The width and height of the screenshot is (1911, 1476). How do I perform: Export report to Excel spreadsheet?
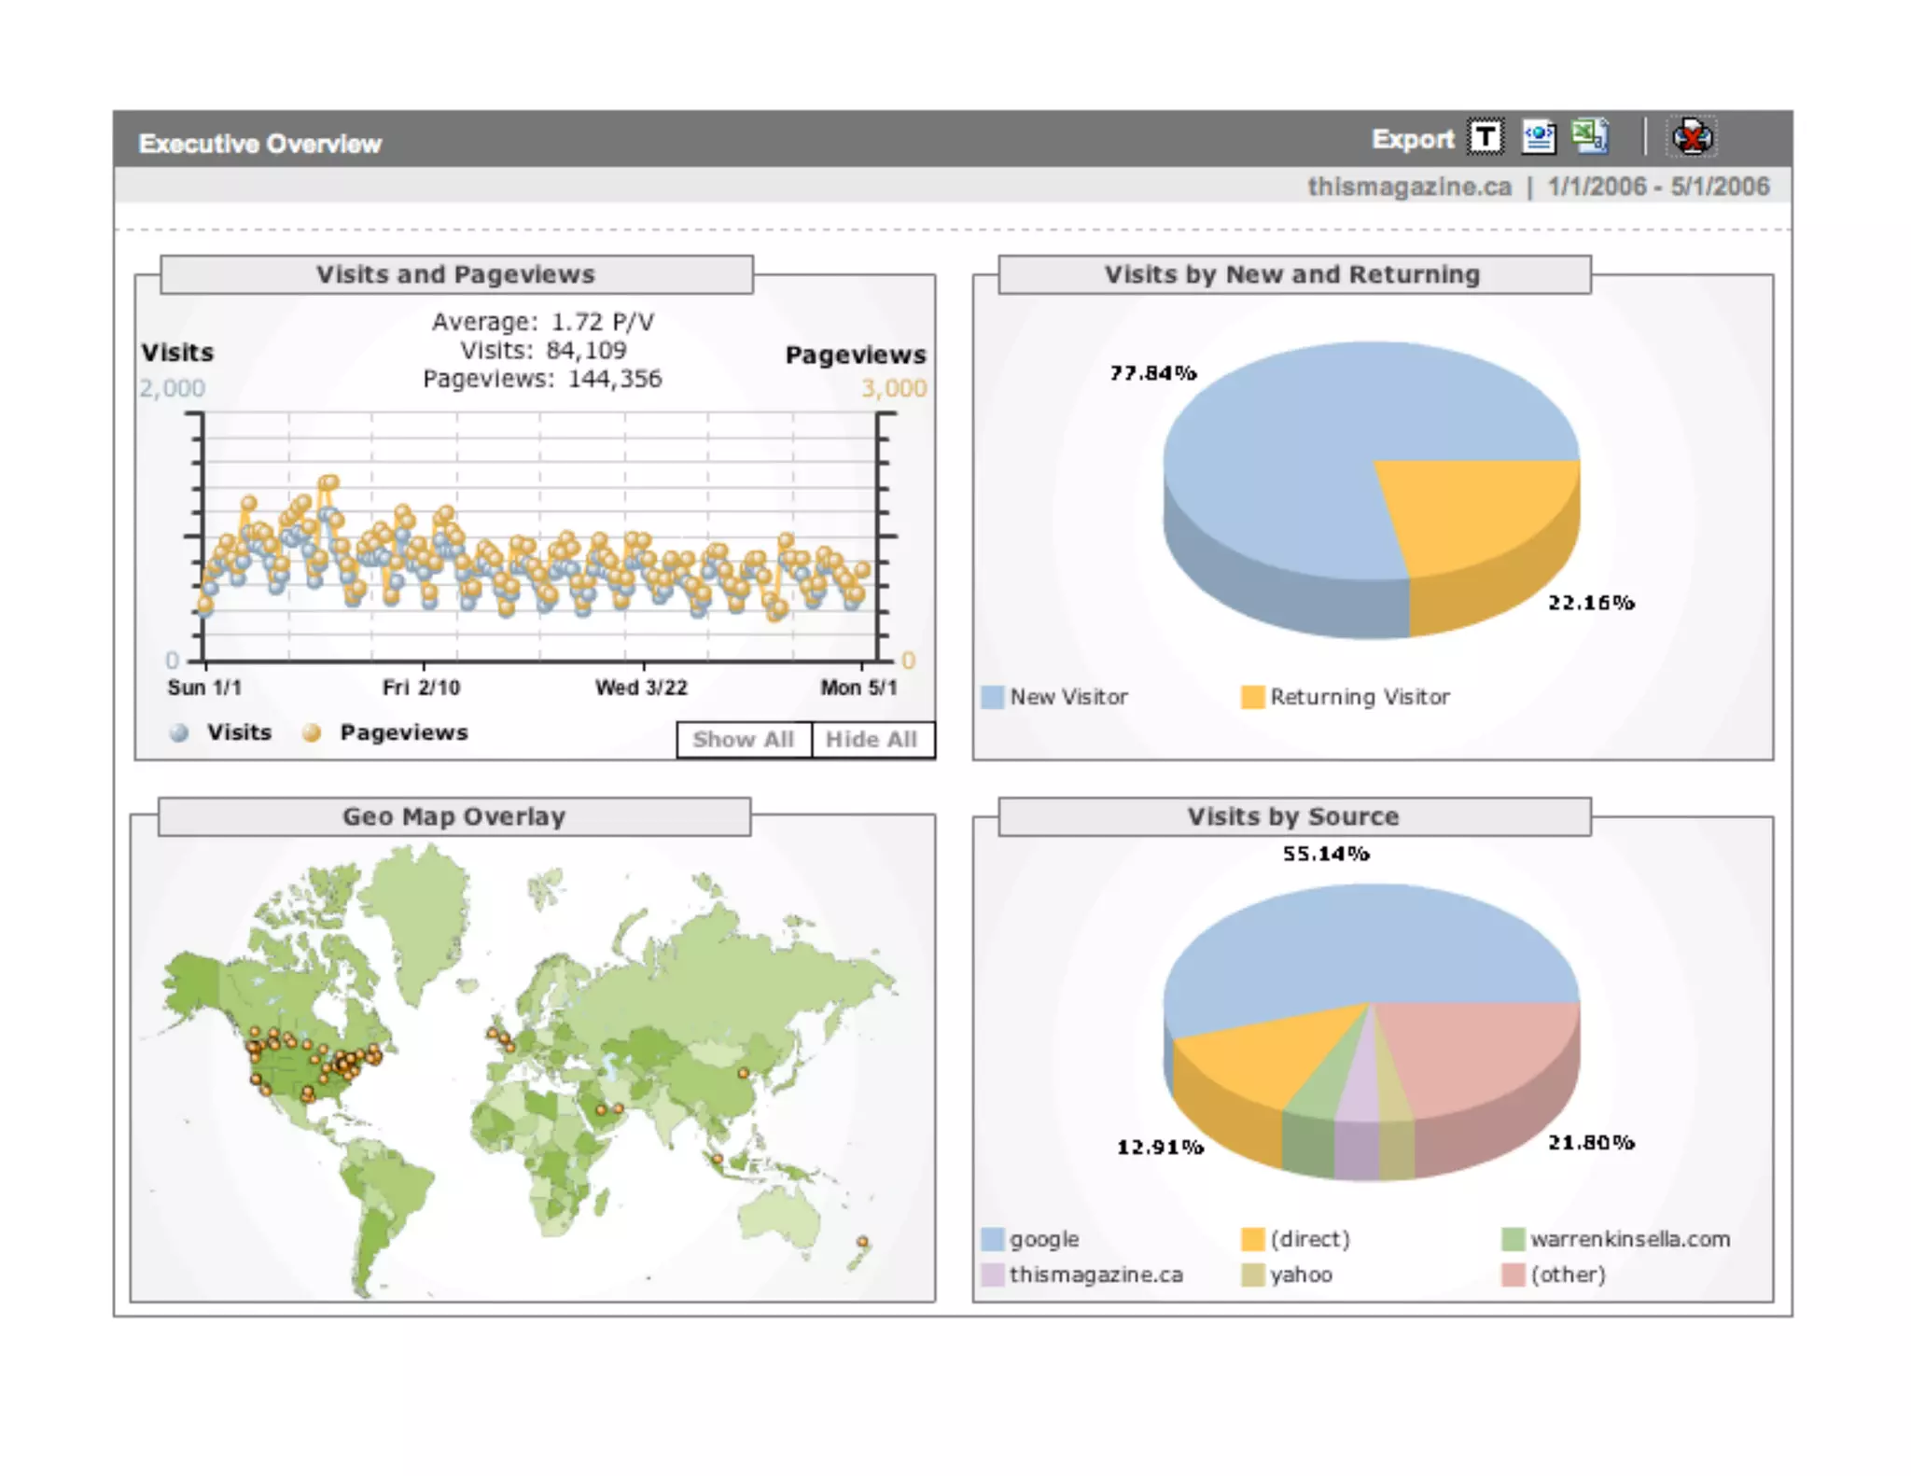pos(1589,137)
